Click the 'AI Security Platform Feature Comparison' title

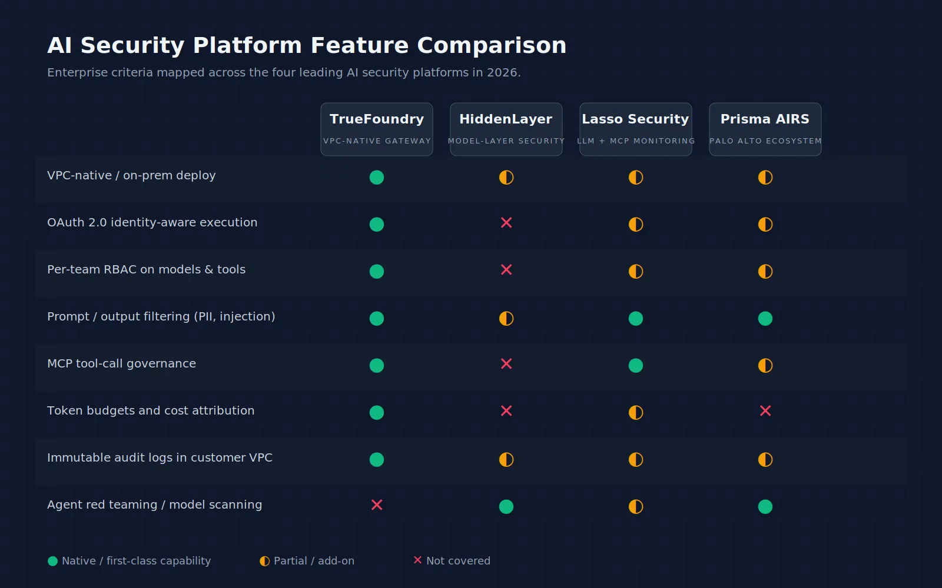(x=307, y=45)
